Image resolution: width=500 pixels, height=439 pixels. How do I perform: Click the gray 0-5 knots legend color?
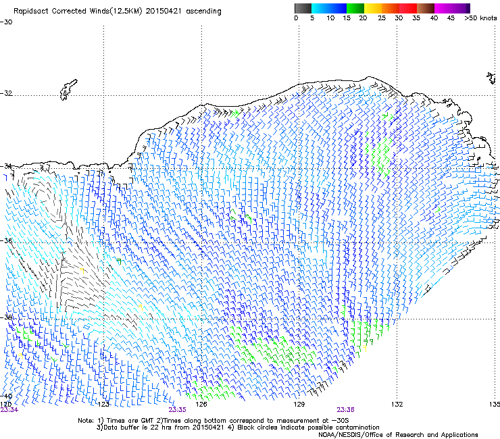303,8
